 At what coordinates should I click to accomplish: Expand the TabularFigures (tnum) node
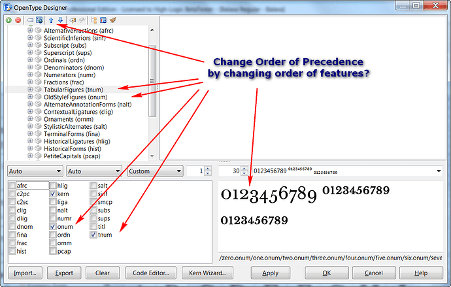(30, 90)
